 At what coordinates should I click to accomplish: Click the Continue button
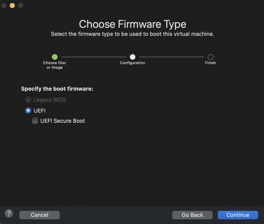(237, 215)
